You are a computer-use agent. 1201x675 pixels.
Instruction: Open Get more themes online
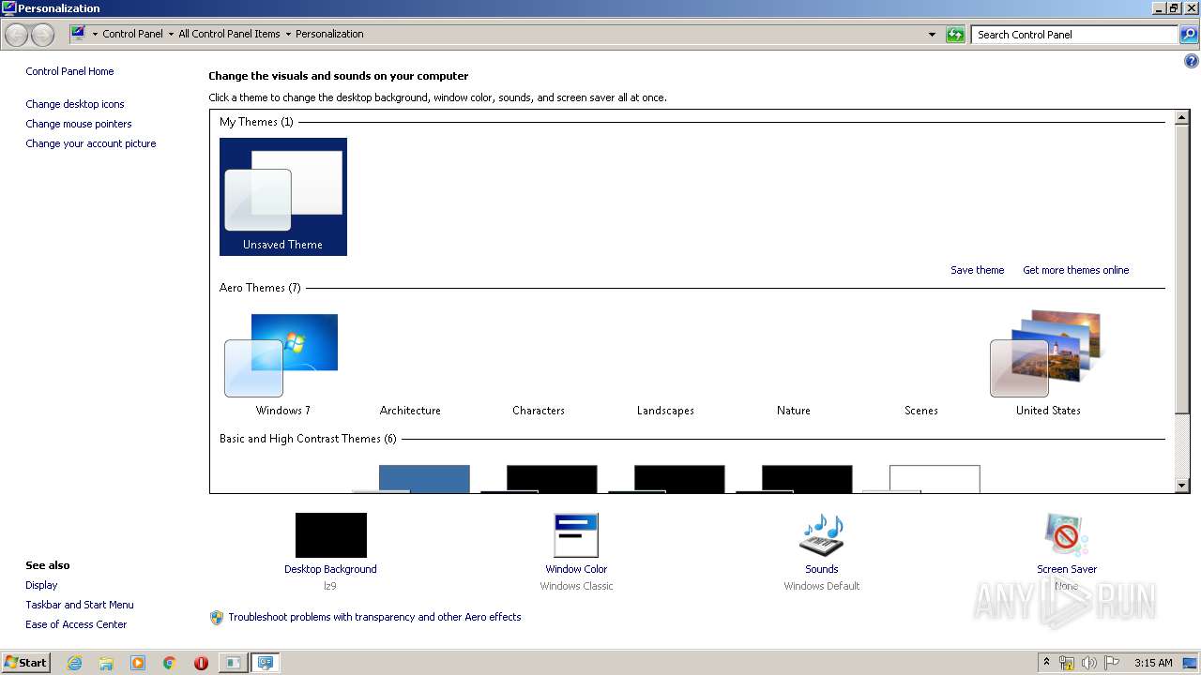click(1076, 270)
